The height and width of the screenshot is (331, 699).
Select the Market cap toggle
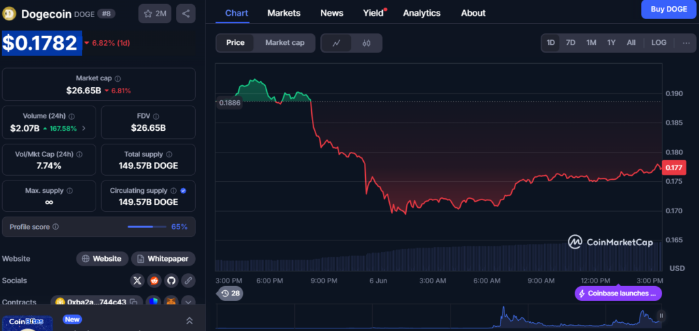285,43
